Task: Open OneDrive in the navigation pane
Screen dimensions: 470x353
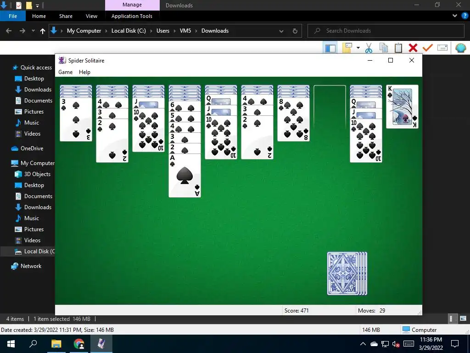Action: click(27, 148)
